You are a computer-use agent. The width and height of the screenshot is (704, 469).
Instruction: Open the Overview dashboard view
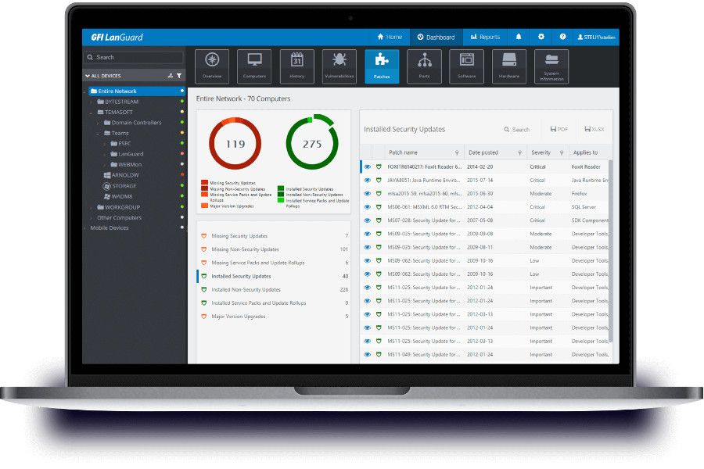coord(212,66)
